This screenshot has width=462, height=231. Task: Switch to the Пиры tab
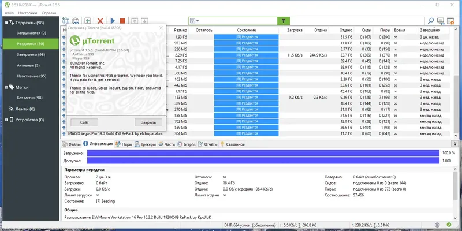(124, 144)
